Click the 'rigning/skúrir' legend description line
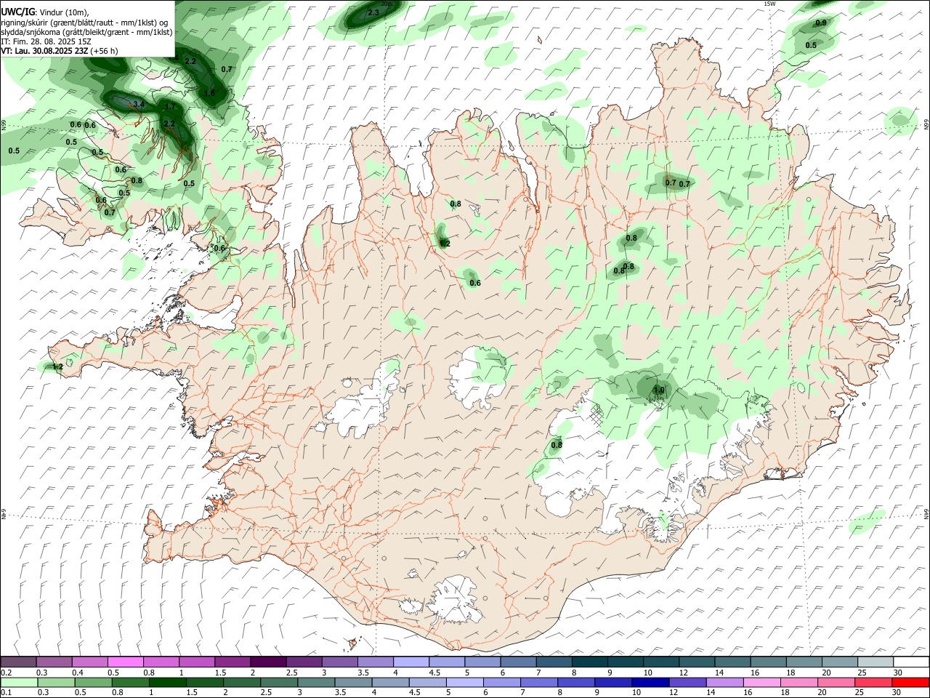 click(x=85, y=22)
